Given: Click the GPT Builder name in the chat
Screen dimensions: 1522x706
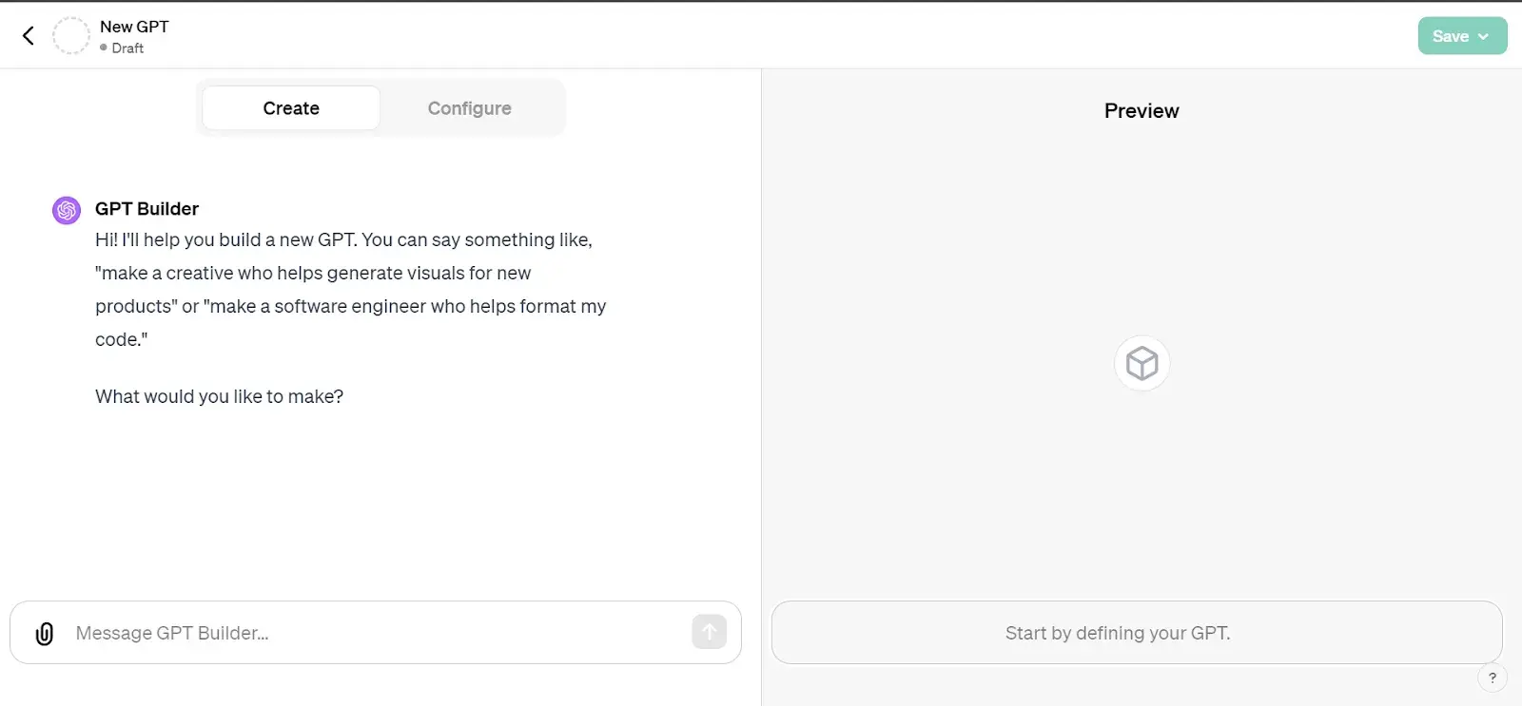Looking at the screenshot, I should [x=146, y=208].
